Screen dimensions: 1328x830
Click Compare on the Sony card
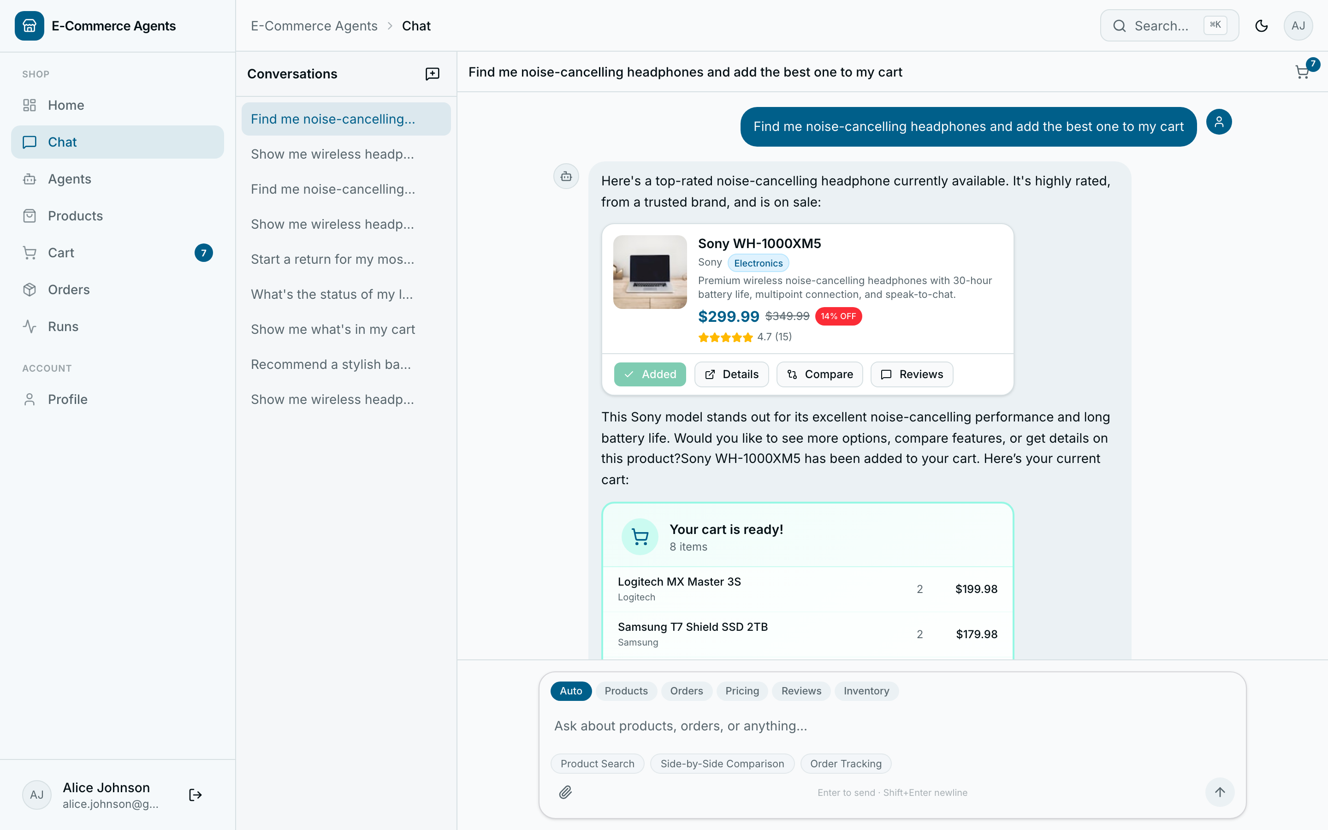(820, 374)
